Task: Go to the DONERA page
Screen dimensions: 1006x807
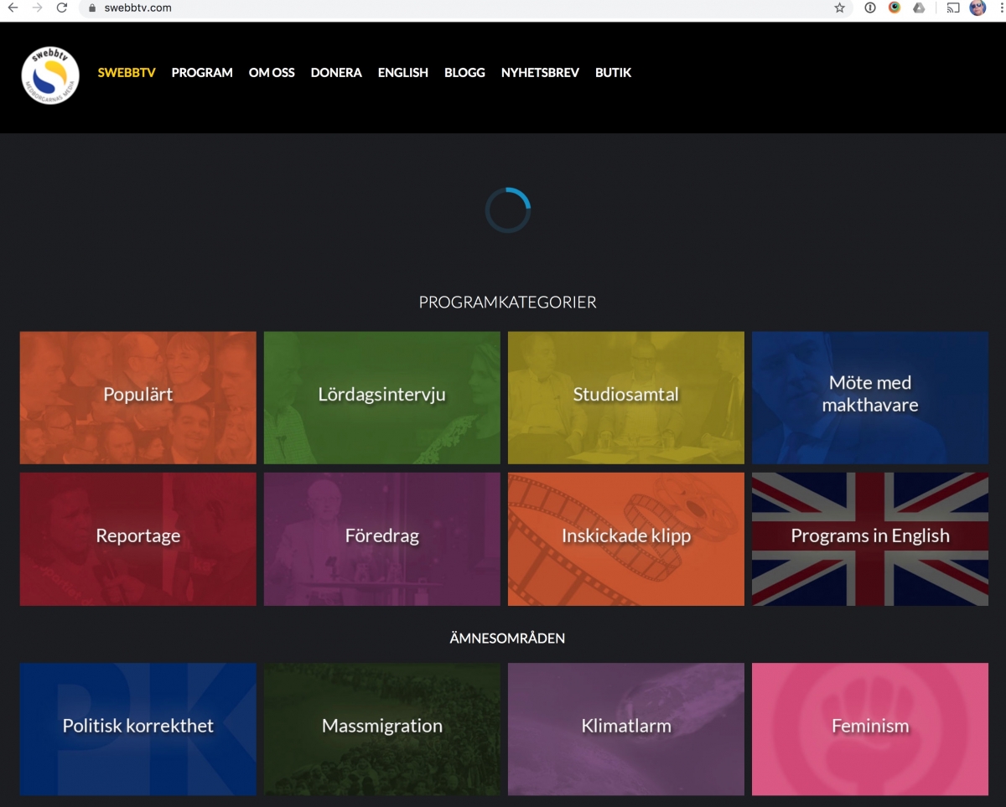Action: click(x=336, y=73)
